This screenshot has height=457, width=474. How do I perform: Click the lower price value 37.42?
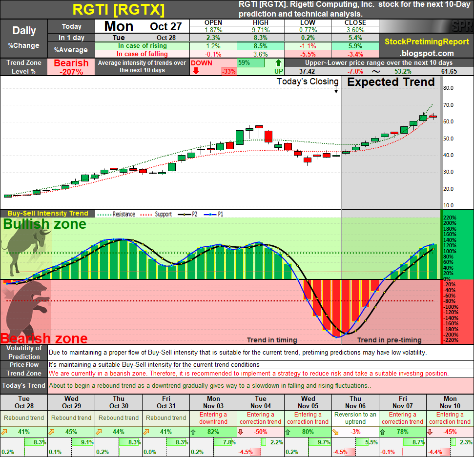click(307, 72)
